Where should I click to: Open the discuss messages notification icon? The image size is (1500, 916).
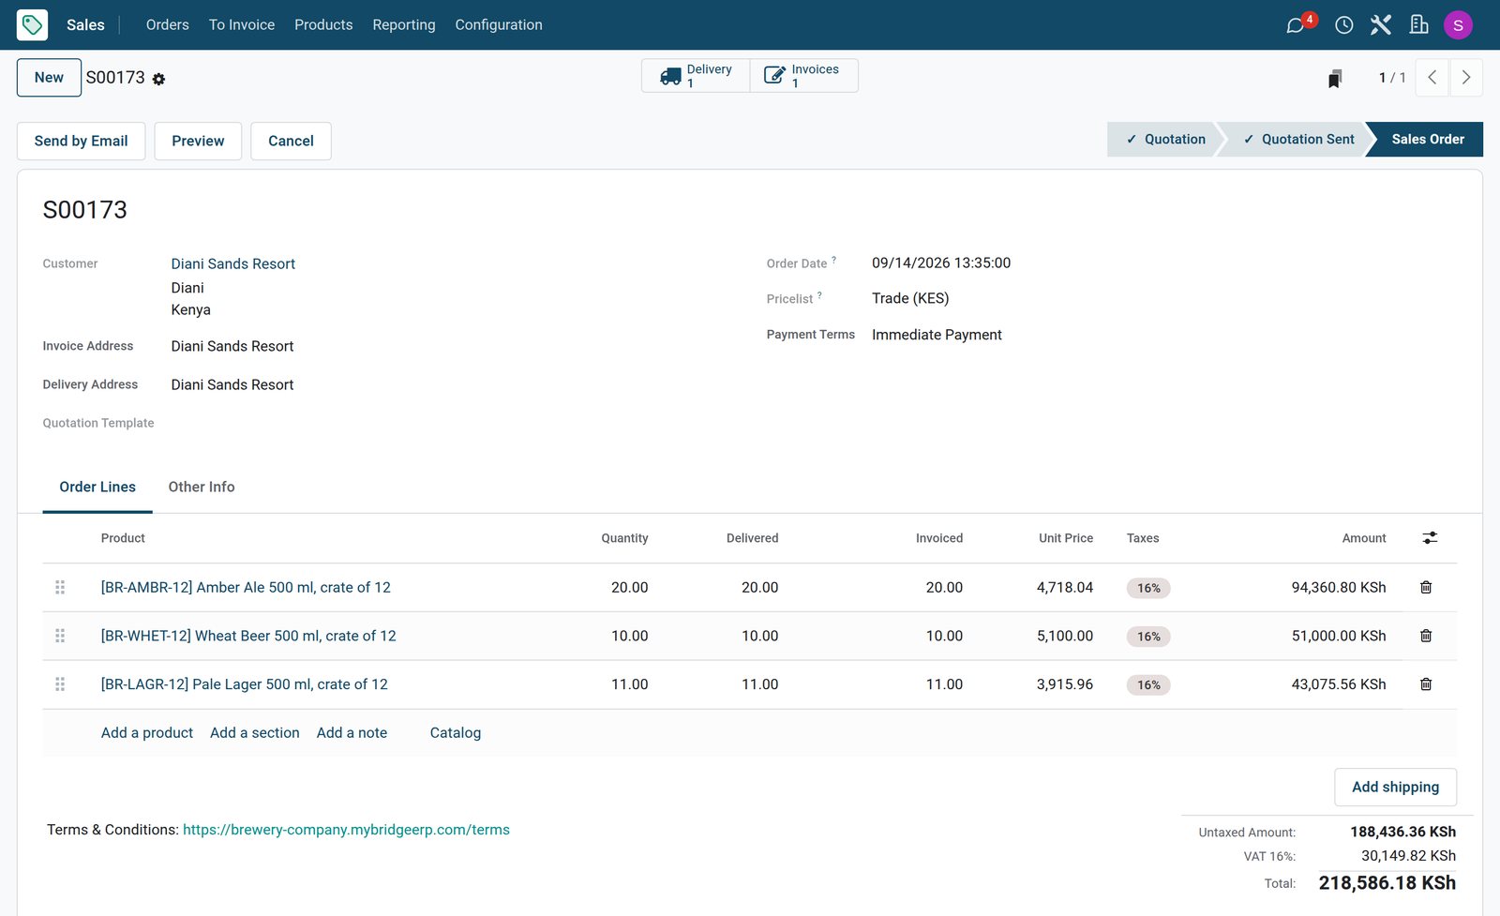click(1296, 24)
